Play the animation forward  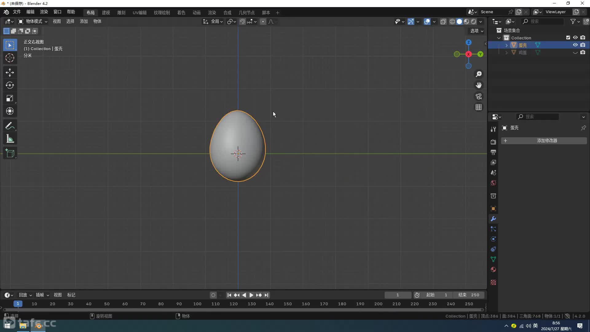251,295
